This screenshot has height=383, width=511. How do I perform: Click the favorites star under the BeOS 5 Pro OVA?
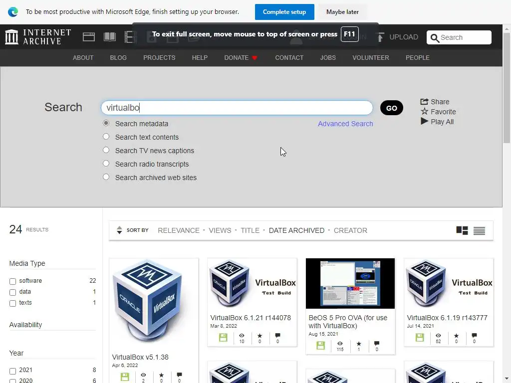click(x=359, y=343)
